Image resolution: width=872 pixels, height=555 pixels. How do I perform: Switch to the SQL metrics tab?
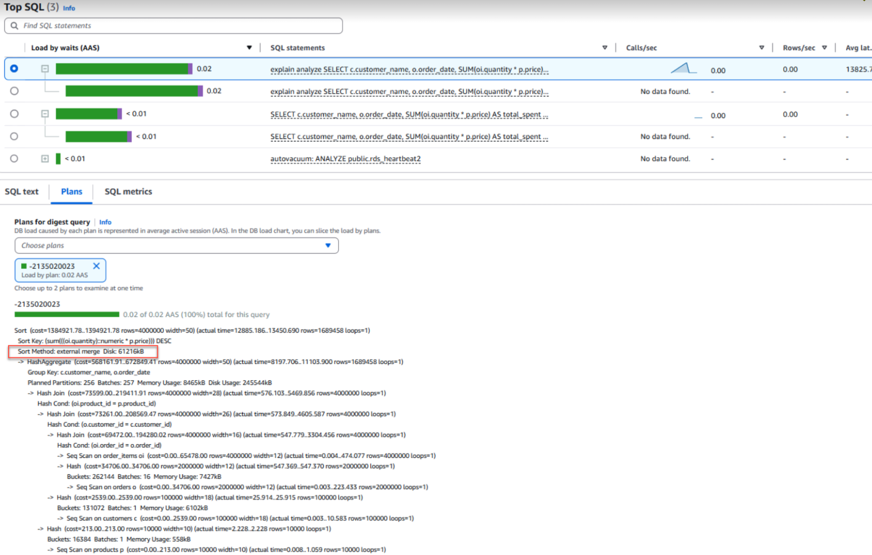(128, 192)
